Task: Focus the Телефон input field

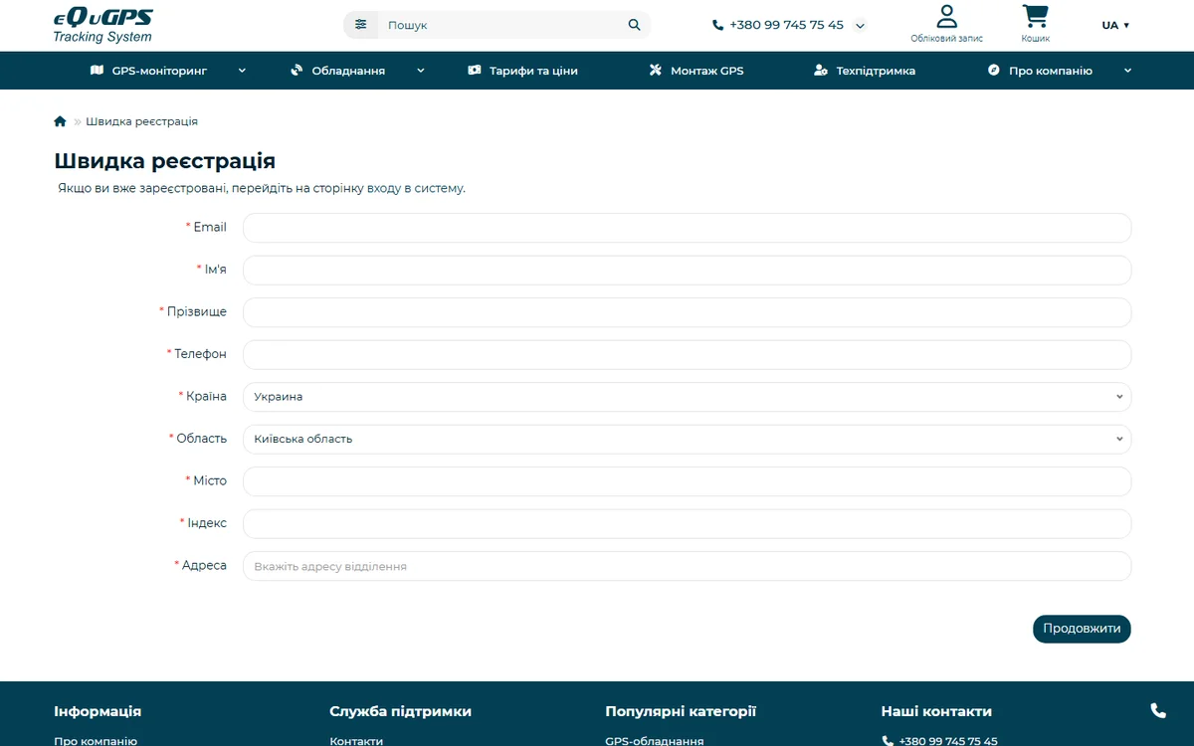Action: pyautogui.click(x=687, y=354)
